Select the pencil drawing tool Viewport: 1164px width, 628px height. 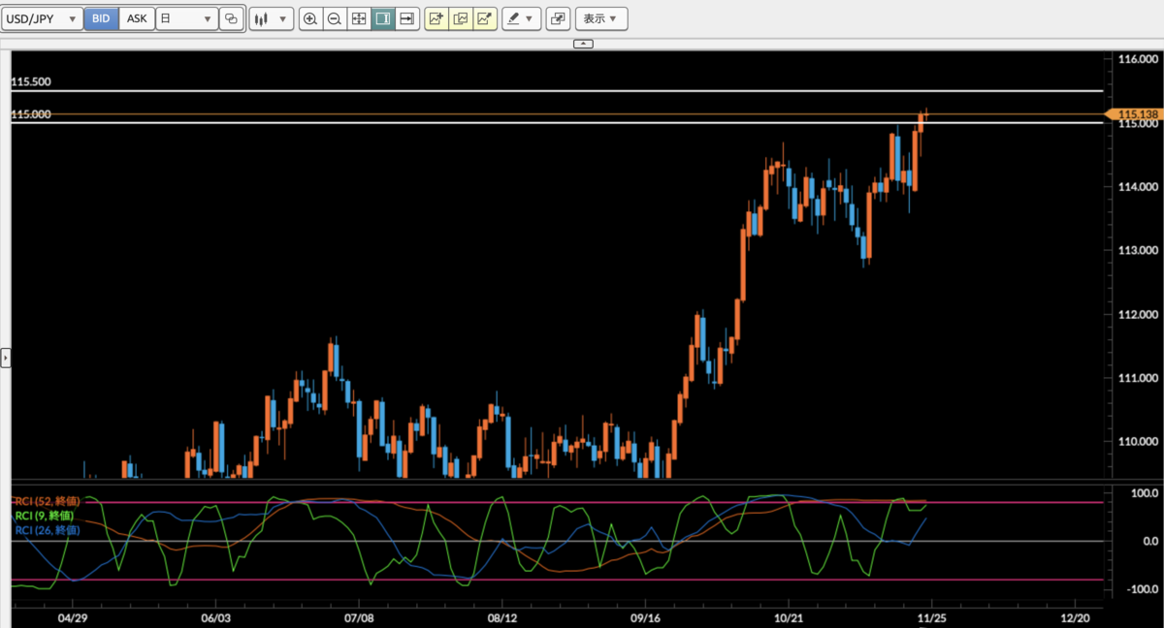click(x=514, y=17)
